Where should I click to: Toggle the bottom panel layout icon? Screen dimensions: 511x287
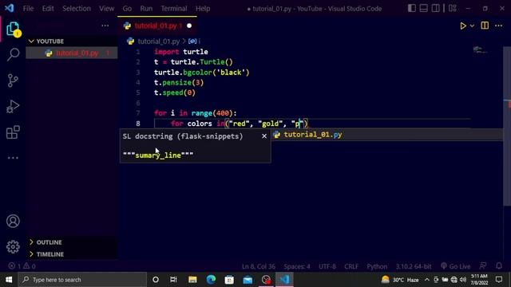pos(423,8)
